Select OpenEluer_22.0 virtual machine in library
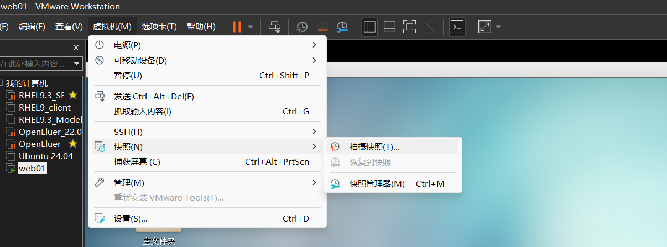 coord(50,132)
